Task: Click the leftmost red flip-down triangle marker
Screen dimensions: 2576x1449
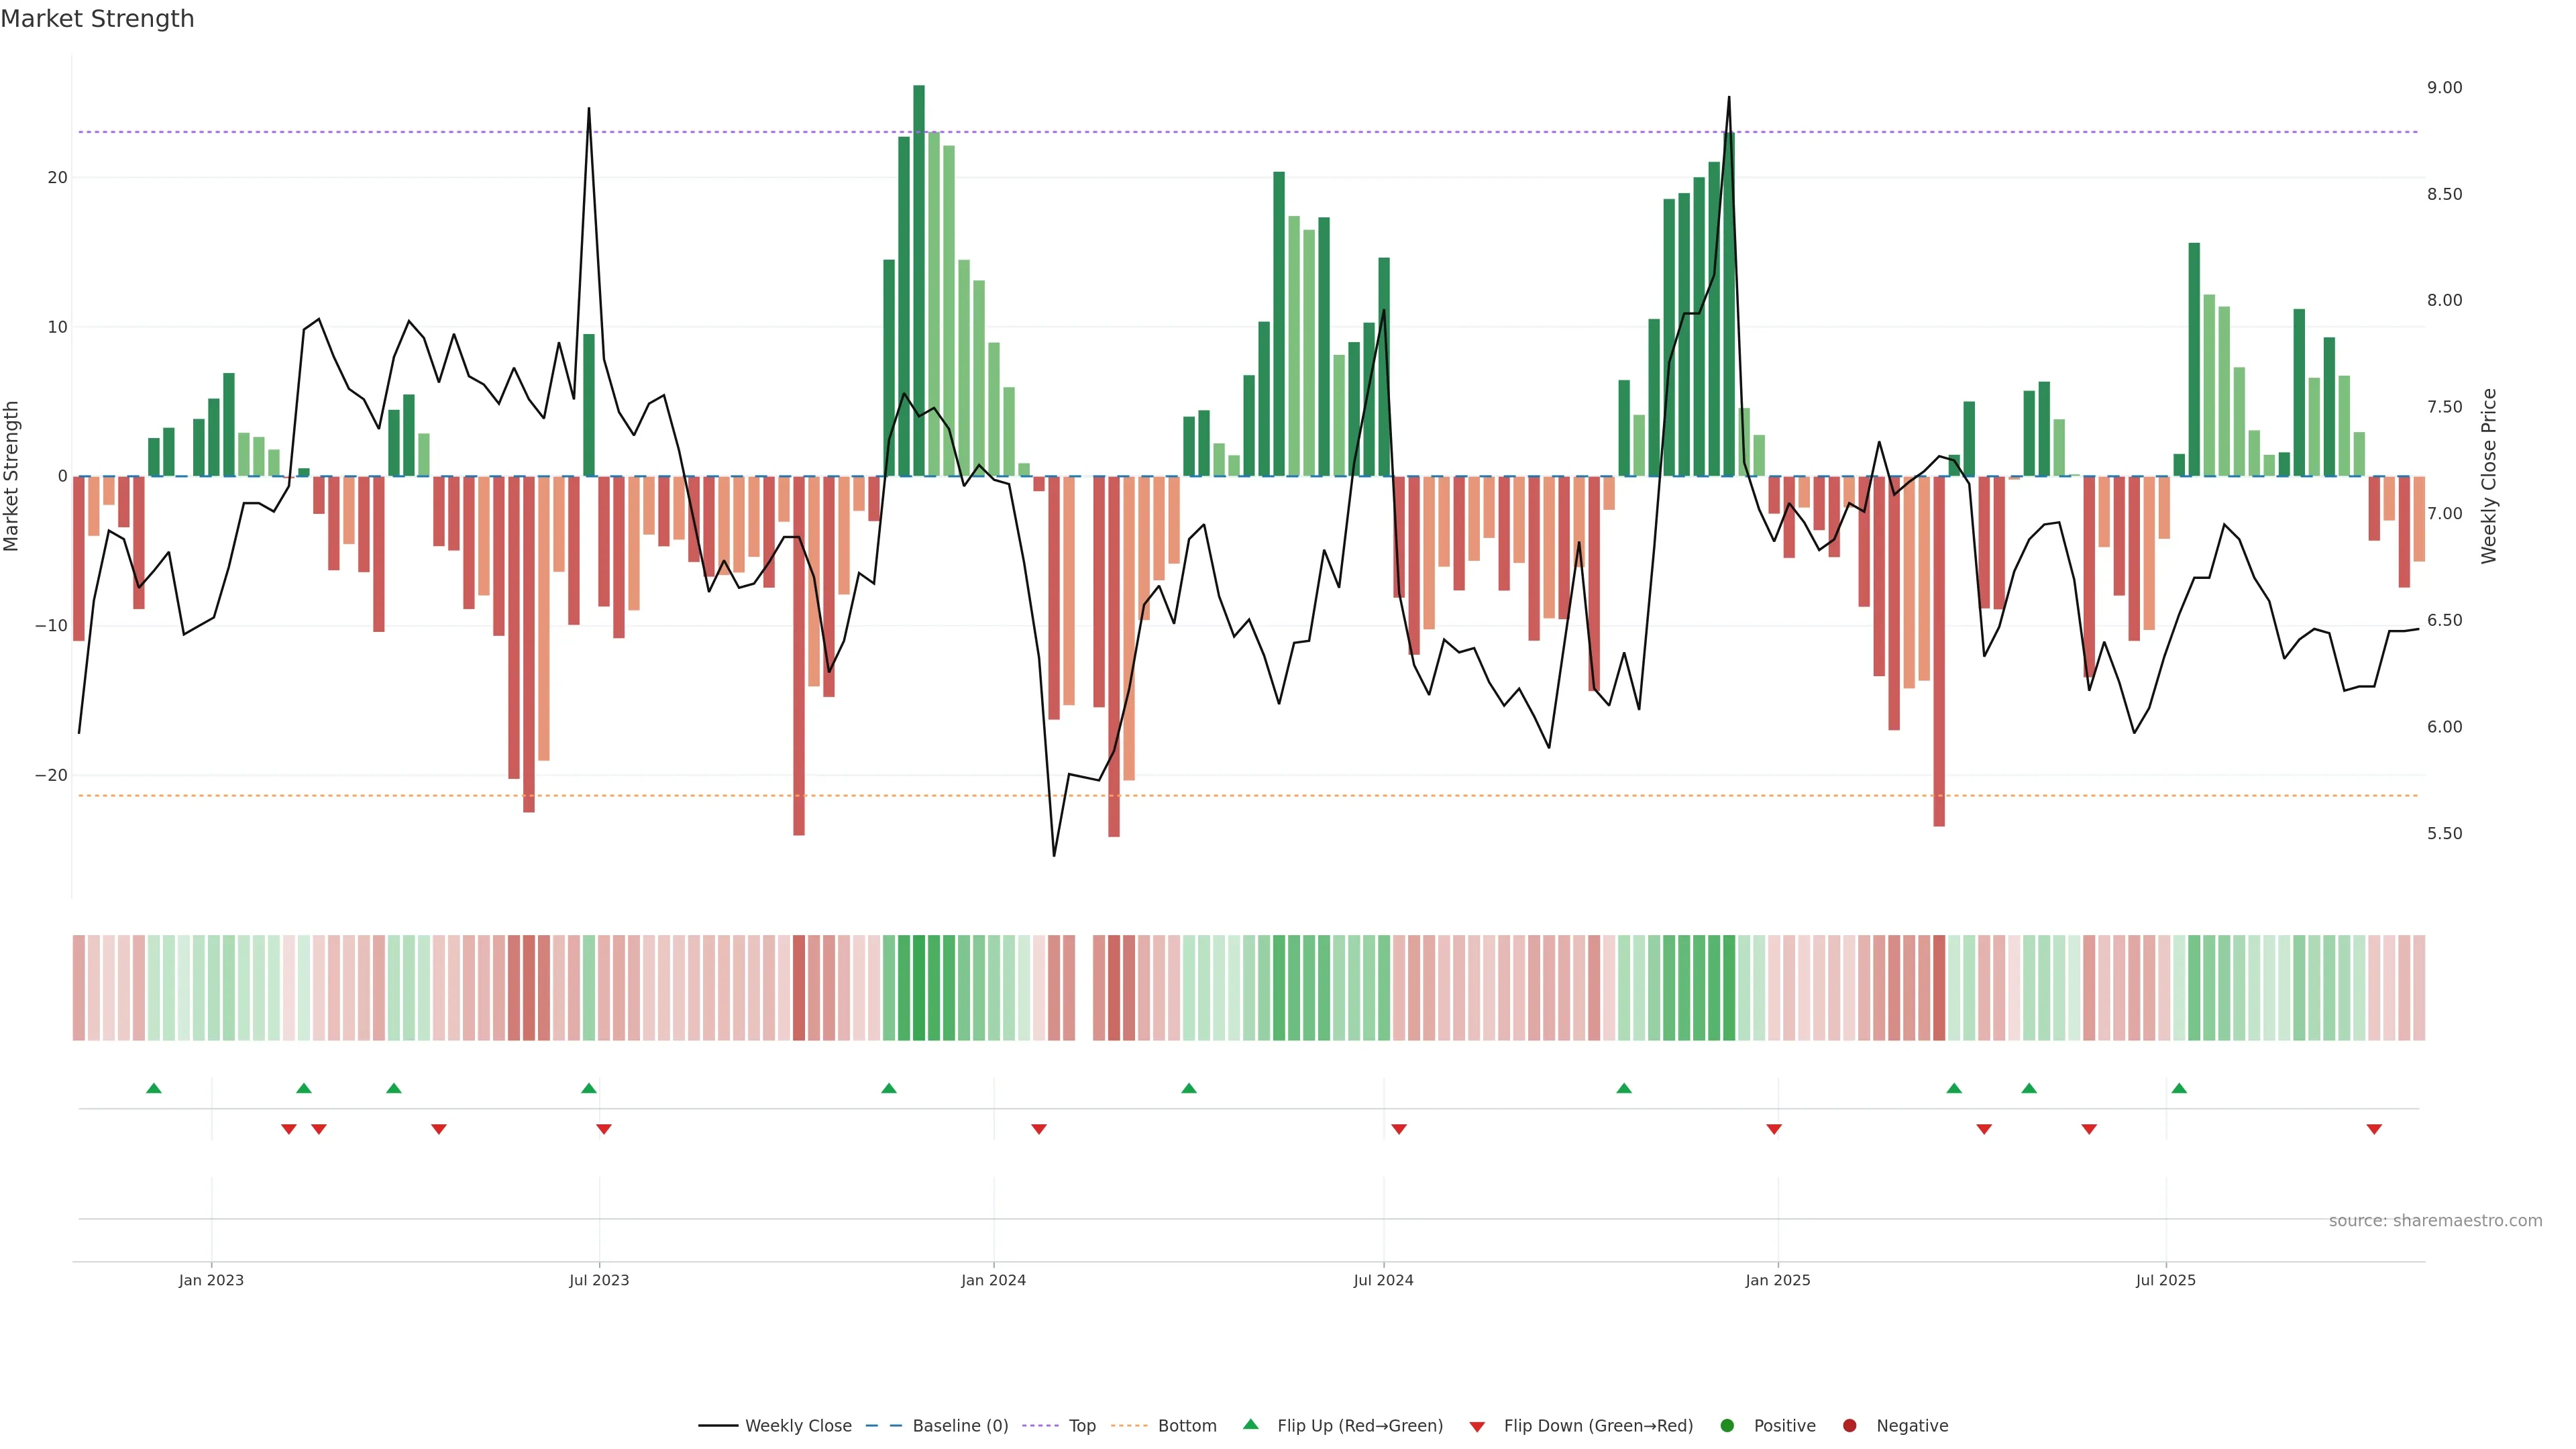Action: coord(289,1129)
